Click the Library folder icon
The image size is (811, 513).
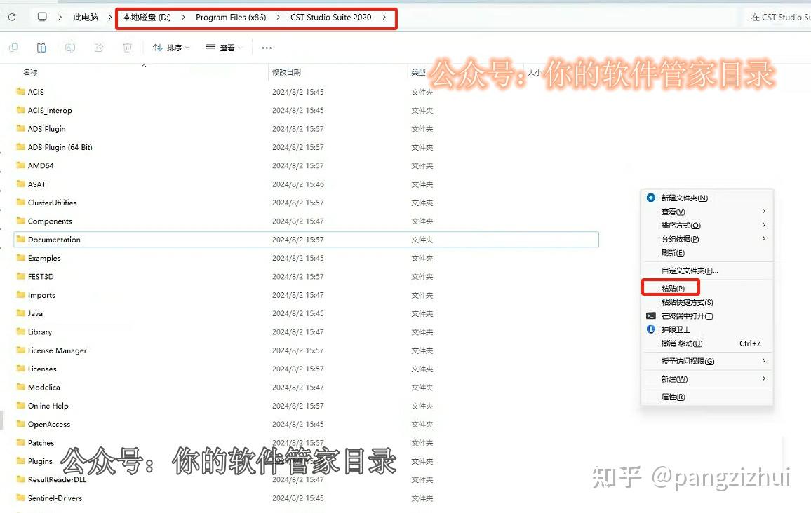[20, 331]
